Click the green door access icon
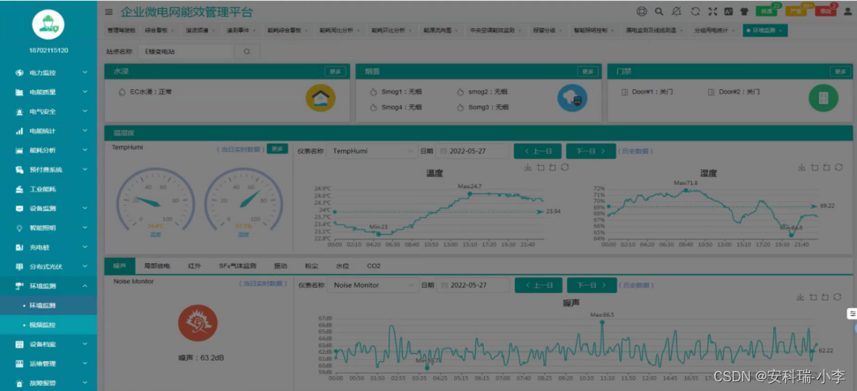Viewport: 857px width, 391px height. pyautogui.click(x=823, y=98)
